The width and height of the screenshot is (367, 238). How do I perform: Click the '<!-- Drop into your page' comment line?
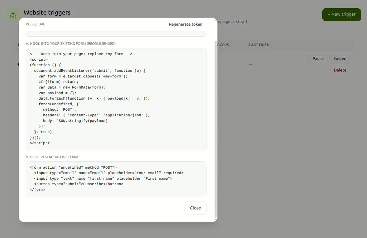[x=81, y=54]
